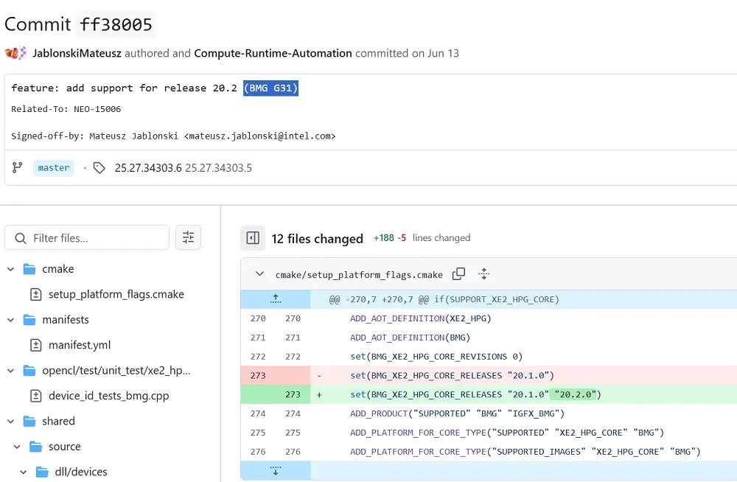Click the tag icon beside version numbers

tap(99, 168)
